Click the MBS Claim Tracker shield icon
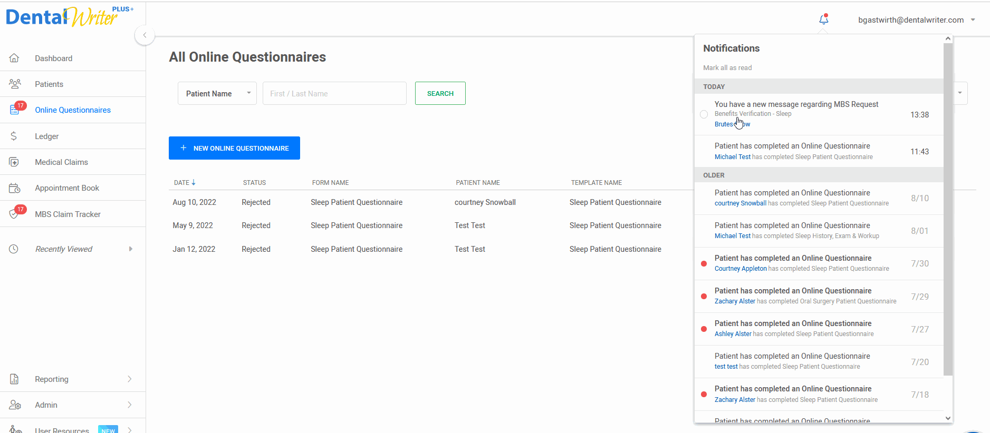The width and height of the screenshot is (990, 433). (x=15, y=213)
